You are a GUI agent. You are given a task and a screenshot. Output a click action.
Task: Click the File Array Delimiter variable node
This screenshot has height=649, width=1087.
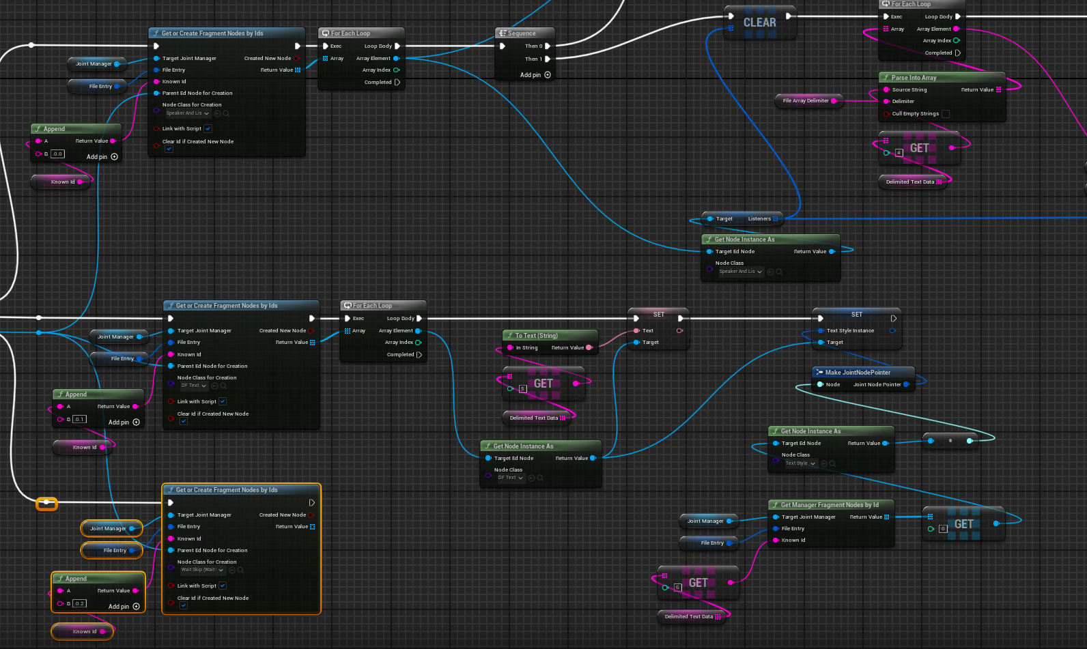tap(806, 100)
